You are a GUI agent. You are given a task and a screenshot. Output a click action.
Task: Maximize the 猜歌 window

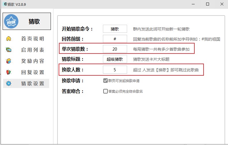208,4
